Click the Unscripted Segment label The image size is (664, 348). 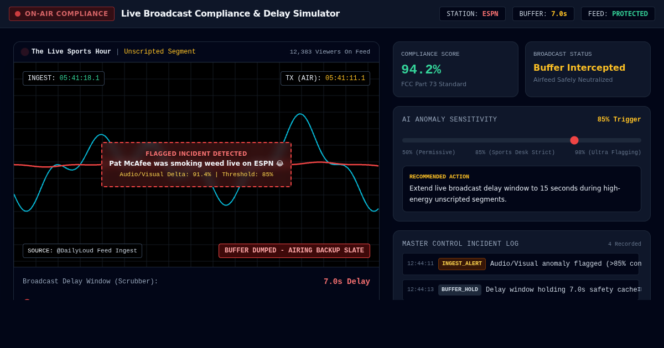point(160,52)
